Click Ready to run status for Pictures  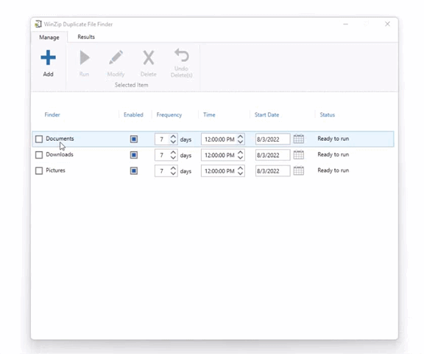(x=333, y=170)
